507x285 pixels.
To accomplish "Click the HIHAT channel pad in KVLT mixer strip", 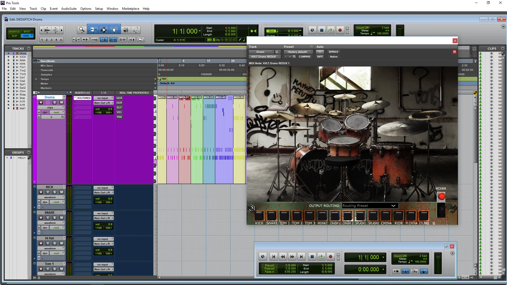I will tap(322, 216).
